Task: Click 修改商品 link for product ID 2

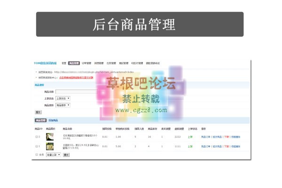Action: coord(217,137)
